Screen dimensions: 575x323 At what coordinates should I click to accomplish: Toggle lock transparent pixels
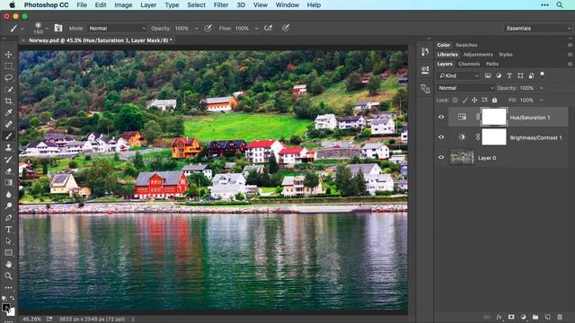click(456, 100)
